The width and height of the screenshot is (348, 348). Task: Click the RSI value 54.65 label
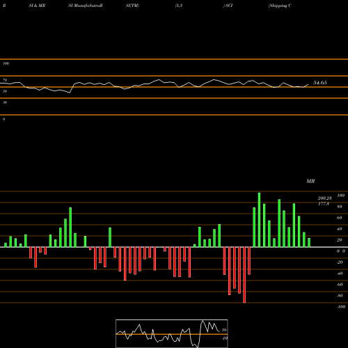point(320,83)
